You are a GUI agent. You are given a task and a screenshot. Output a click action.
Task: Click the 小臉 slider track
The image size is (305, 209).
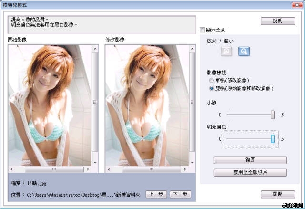pyautogui.click(x=249, y=115)
